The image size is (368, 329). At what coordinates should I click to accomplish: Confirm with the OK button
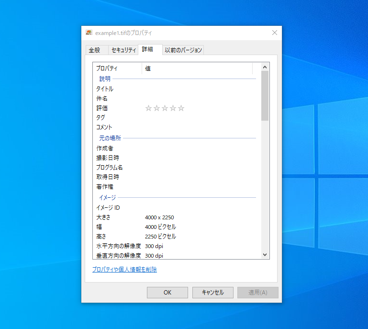pos(167,293)
